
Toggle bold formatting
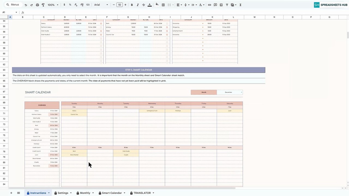pos(132,5)
